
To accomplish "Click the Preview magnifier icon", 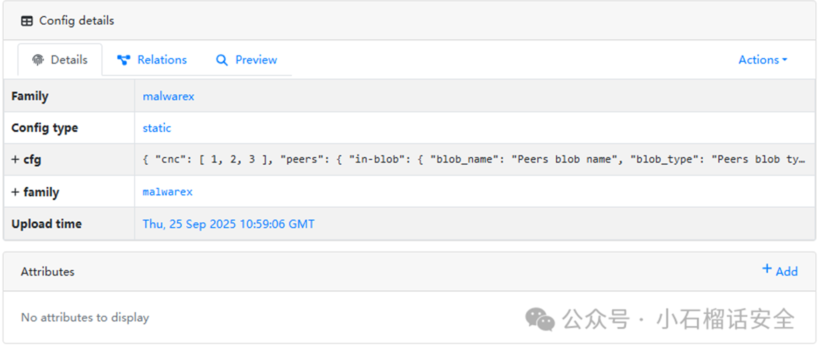I will pyautogui.click(x=222, y=60).
